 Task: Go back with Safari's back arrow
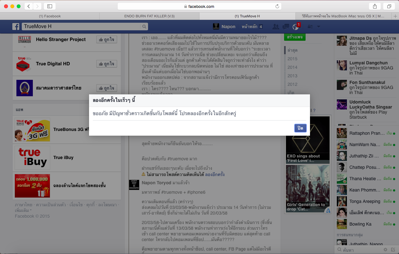point(29,6)
